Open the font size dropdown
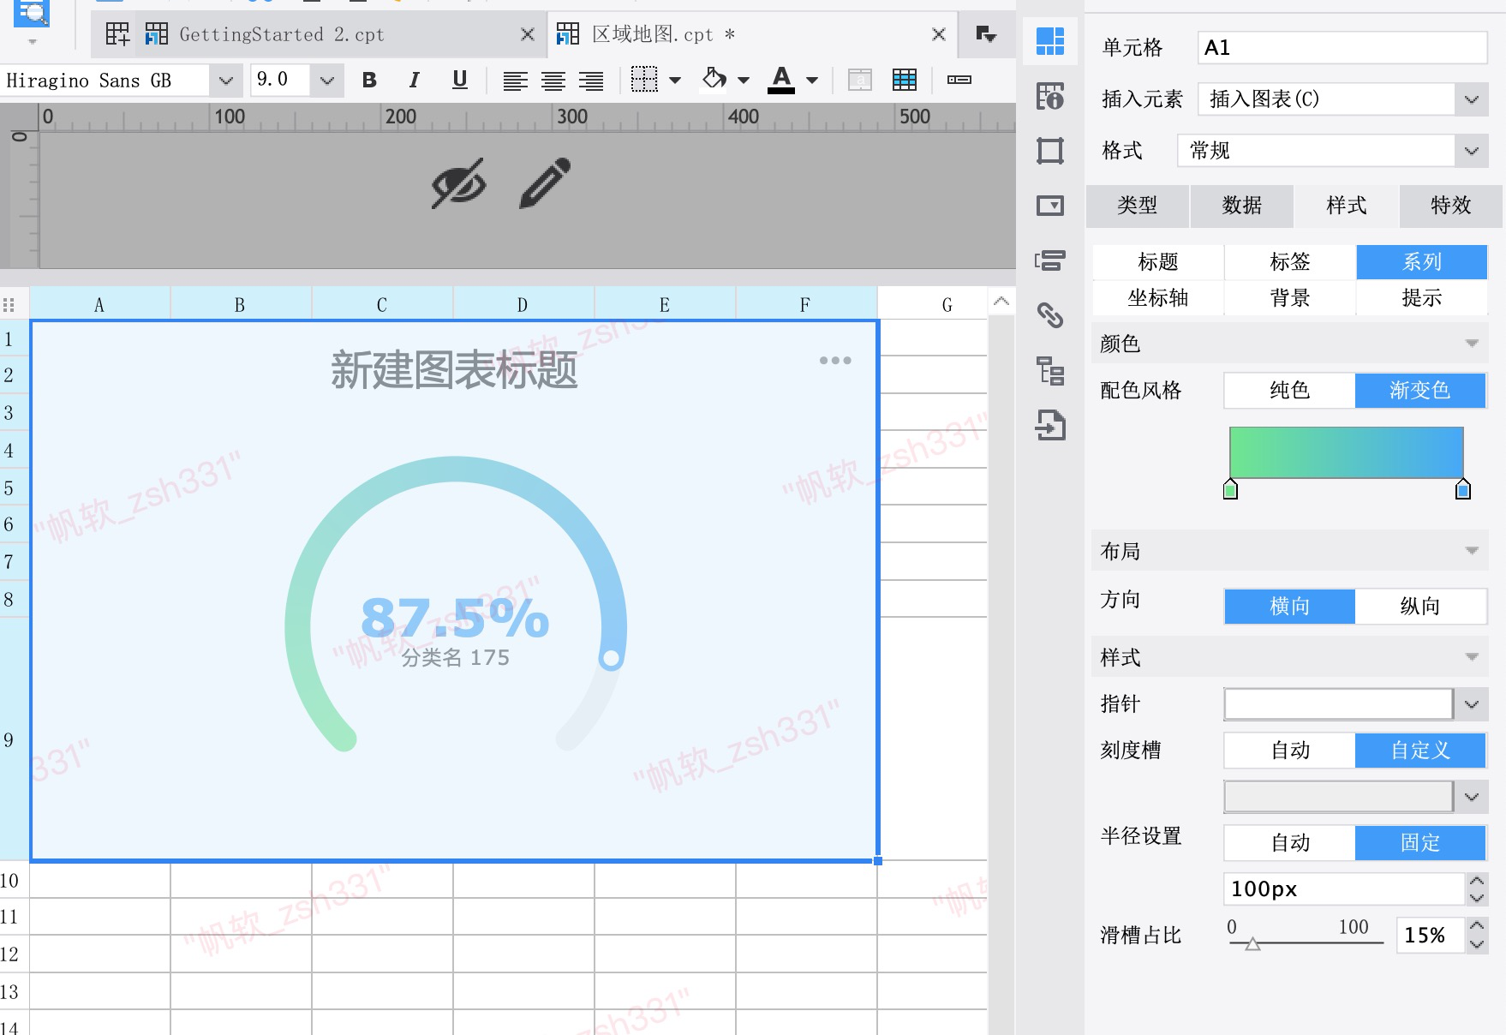This screenshot has width=1506, height=1035. 326,81
